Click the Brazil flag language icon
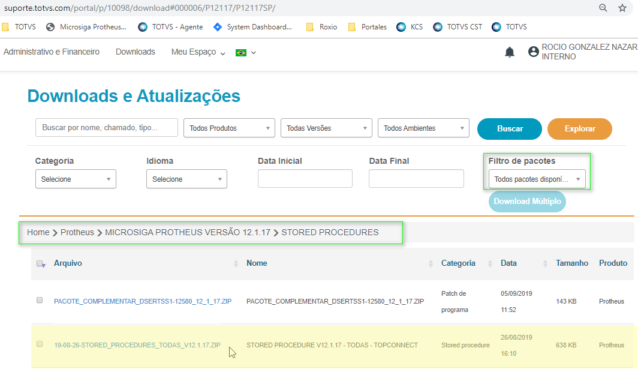The height and width of the screenshot is (372, 638). point(241,53)
